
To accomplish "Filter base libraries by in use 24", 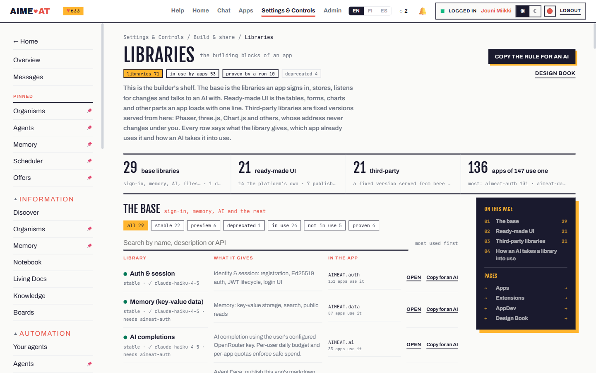I will [284, 225].
